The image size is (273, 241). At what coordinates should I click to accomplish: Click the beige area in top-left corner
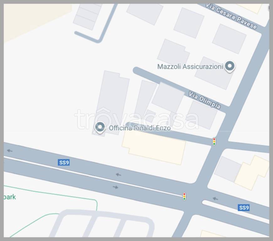pos(35,19)
